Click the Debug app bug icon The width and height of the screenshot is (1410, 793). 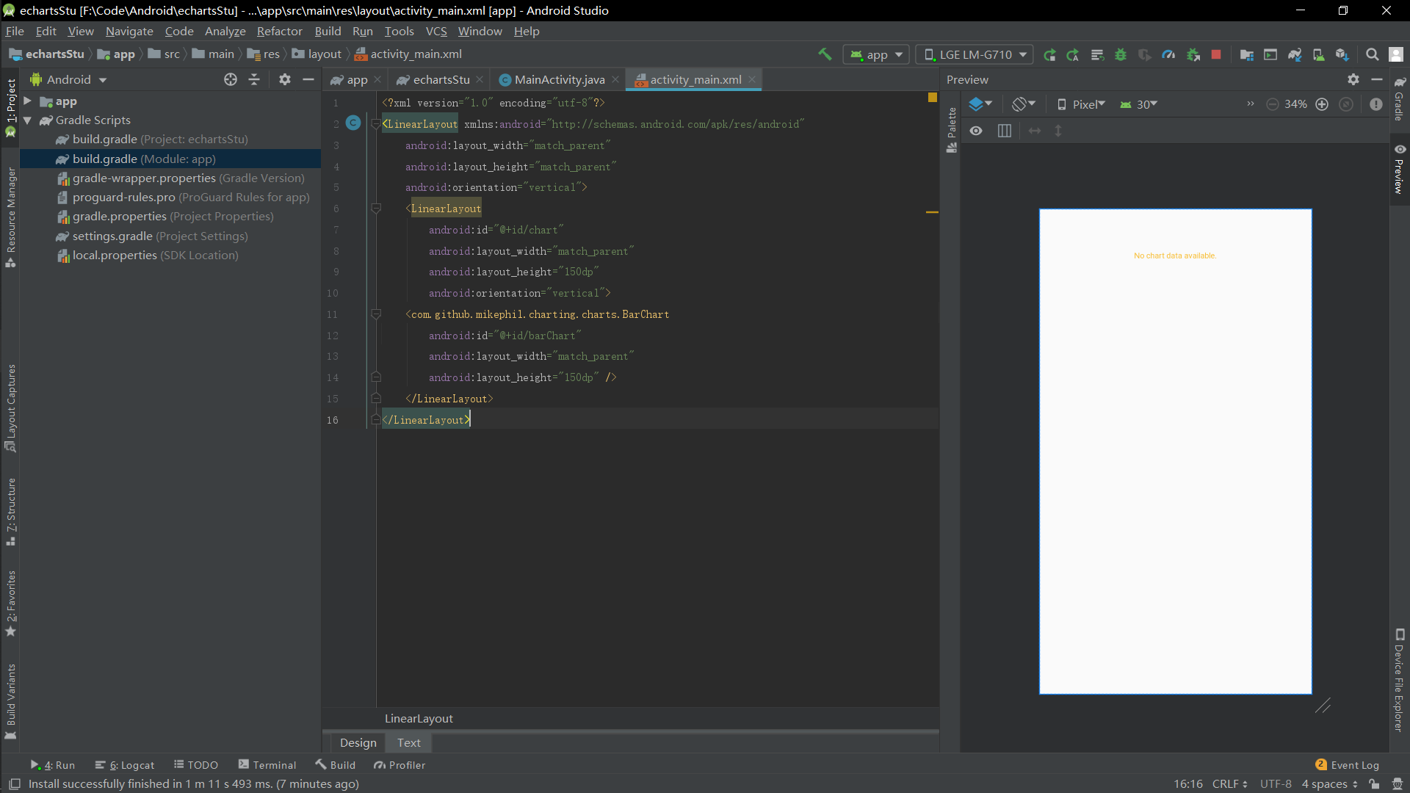(1121, 54)
